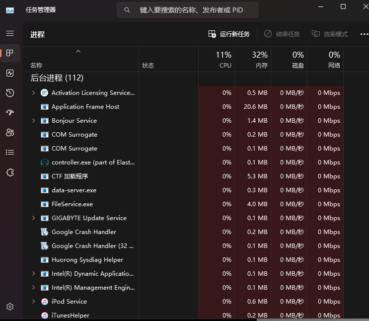Open the Details list sidebar icon
The width and height of the screenshot is (369, 321).
point(10,153)
